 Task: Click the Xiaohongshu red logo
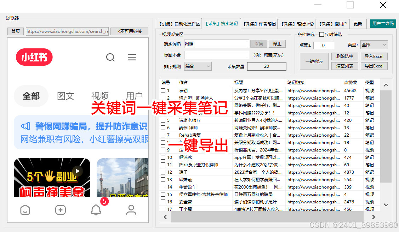[x=34, y=57]
